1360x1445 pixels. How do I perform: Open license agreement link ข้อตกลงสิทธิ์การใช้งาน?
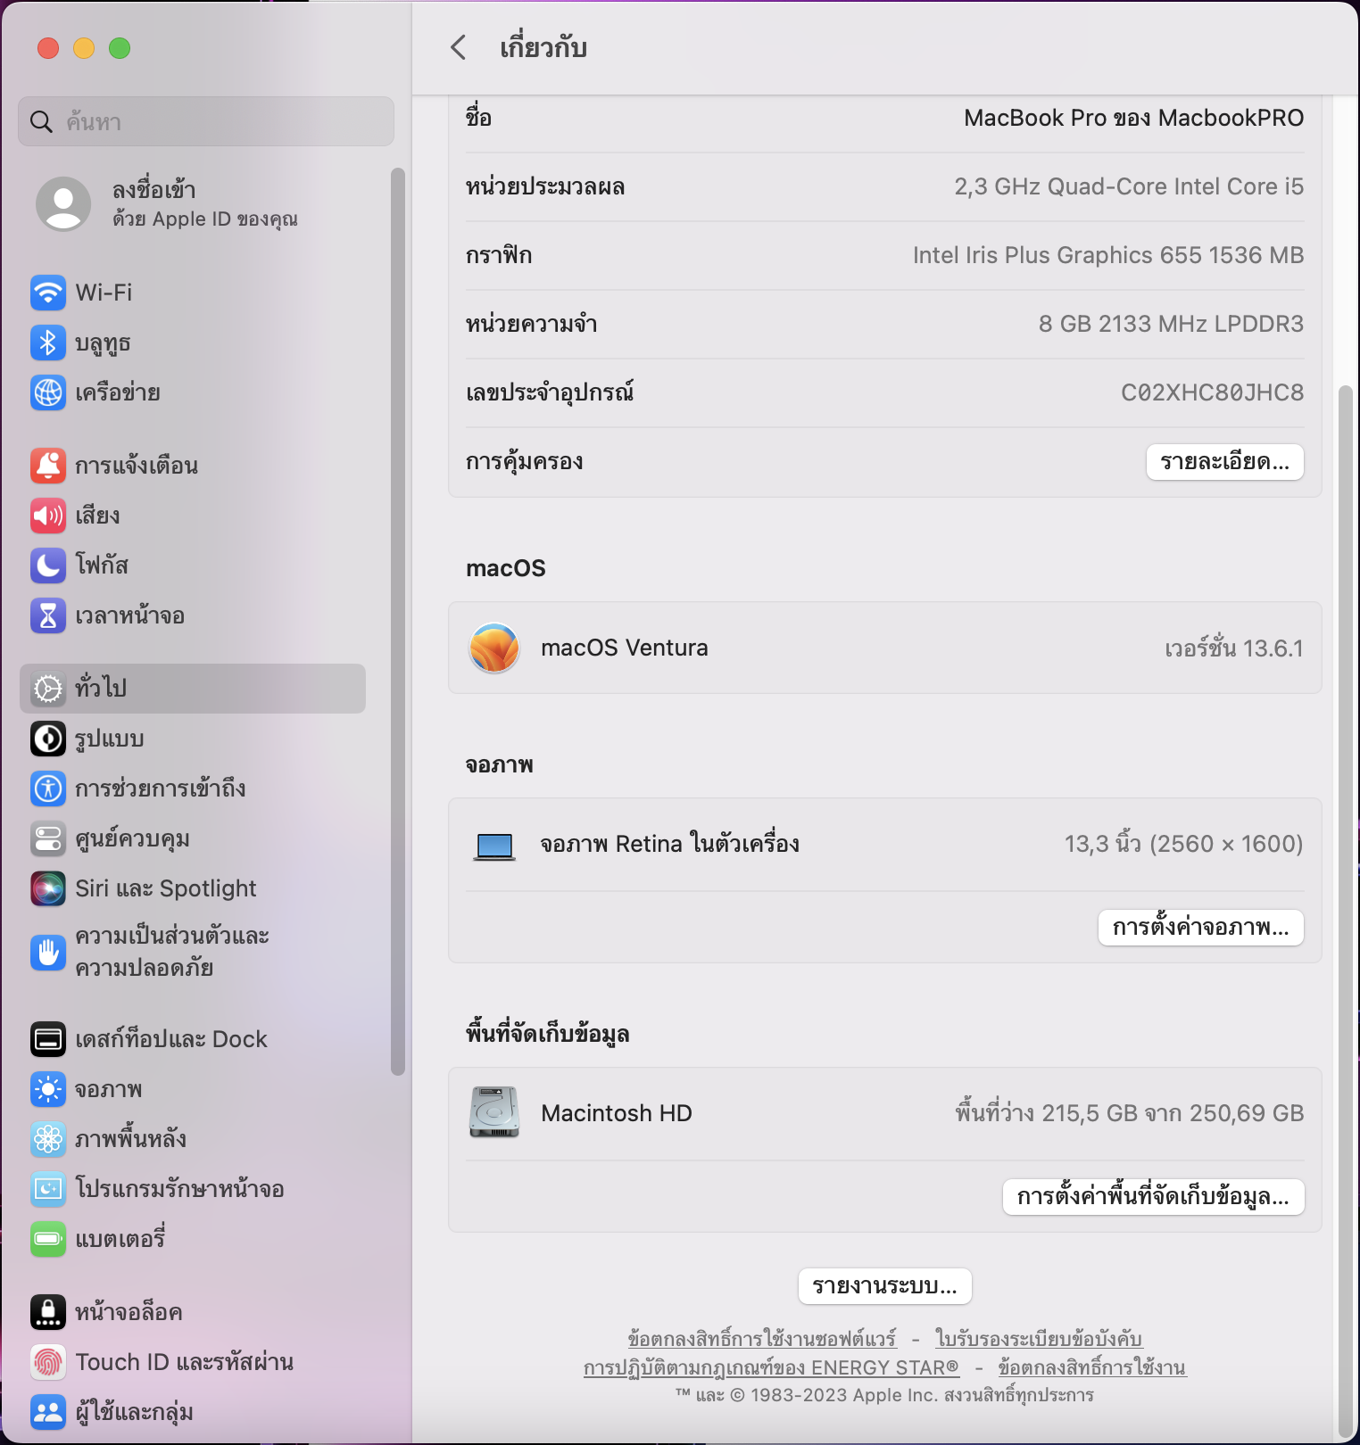click(1091, 1367)
